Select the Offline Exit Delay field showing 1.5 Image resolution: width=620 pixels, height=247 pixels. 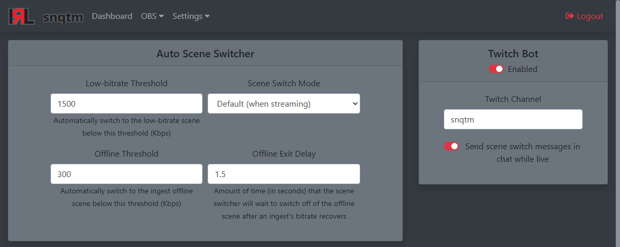pos(284,174)
